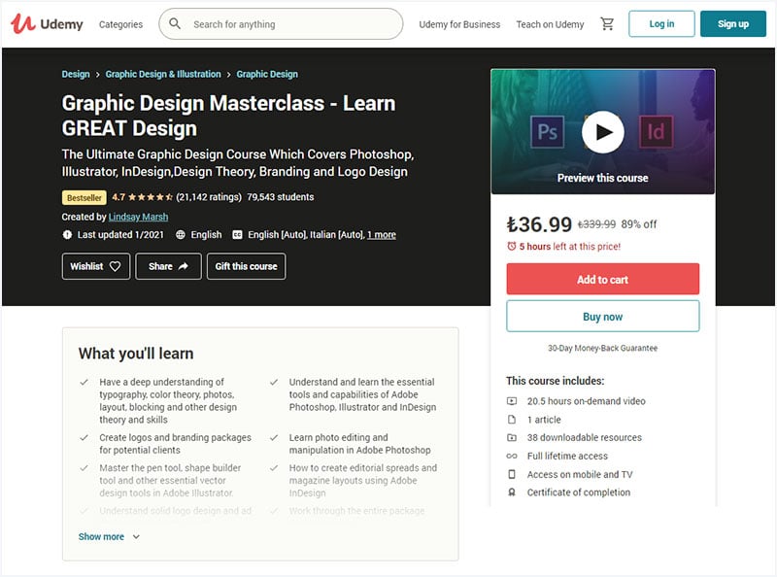Click the 1 article text
Screen dimensions: 777x577
pos(544,420)
